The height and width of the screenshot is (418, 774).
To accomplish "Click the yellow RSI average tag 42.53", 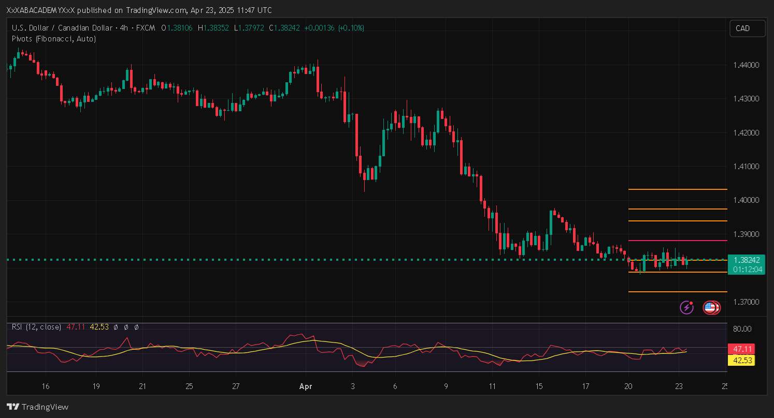I will tap(741, 360).
